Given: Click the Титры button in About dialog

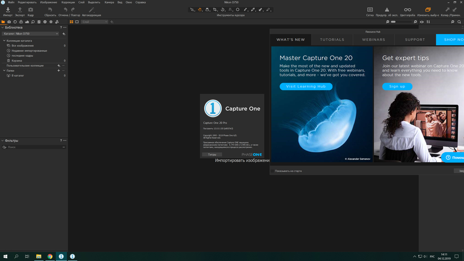Looking at the screenshot, I should pos(212,155).
